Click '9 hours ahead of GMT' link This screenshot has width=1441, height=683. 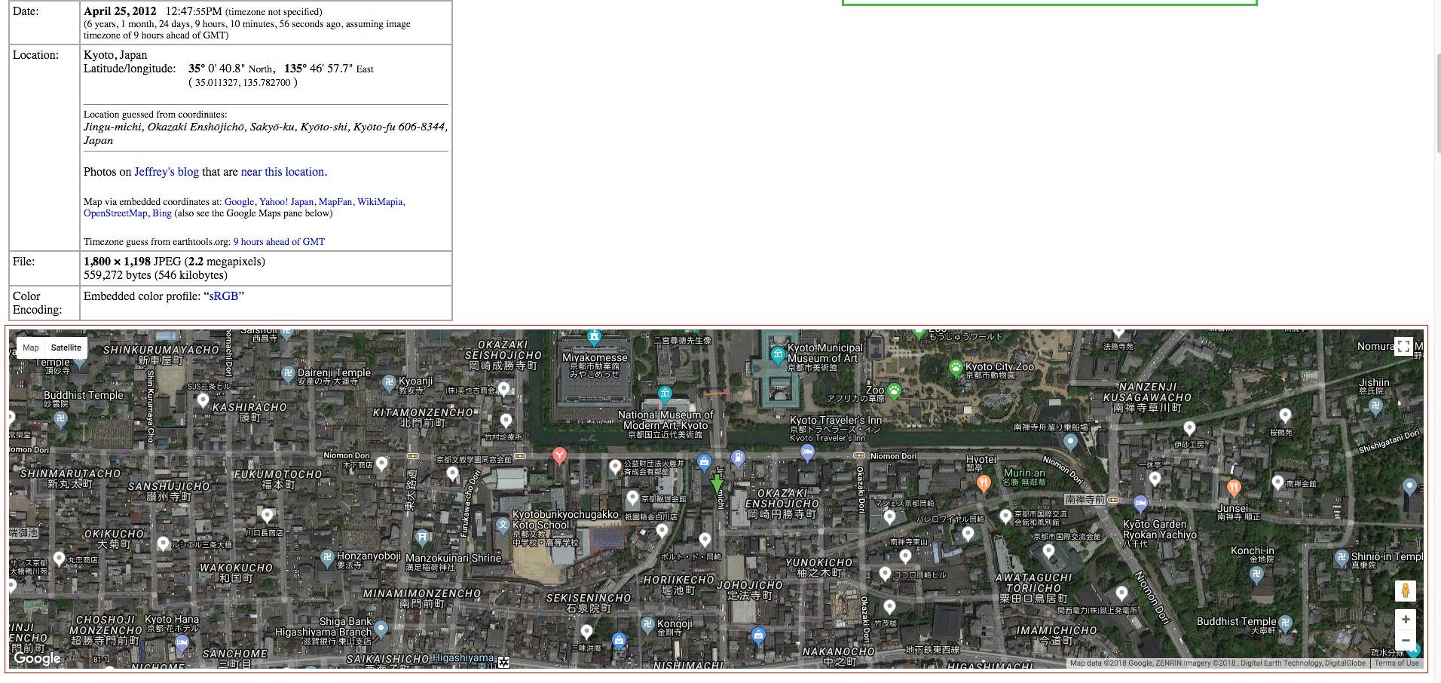[x=279, y=242]
